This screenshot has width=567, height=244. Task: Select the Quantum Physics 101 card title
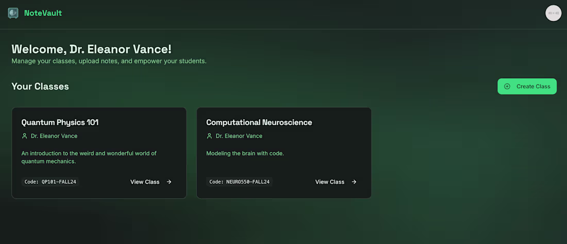[x=60, y=123]
